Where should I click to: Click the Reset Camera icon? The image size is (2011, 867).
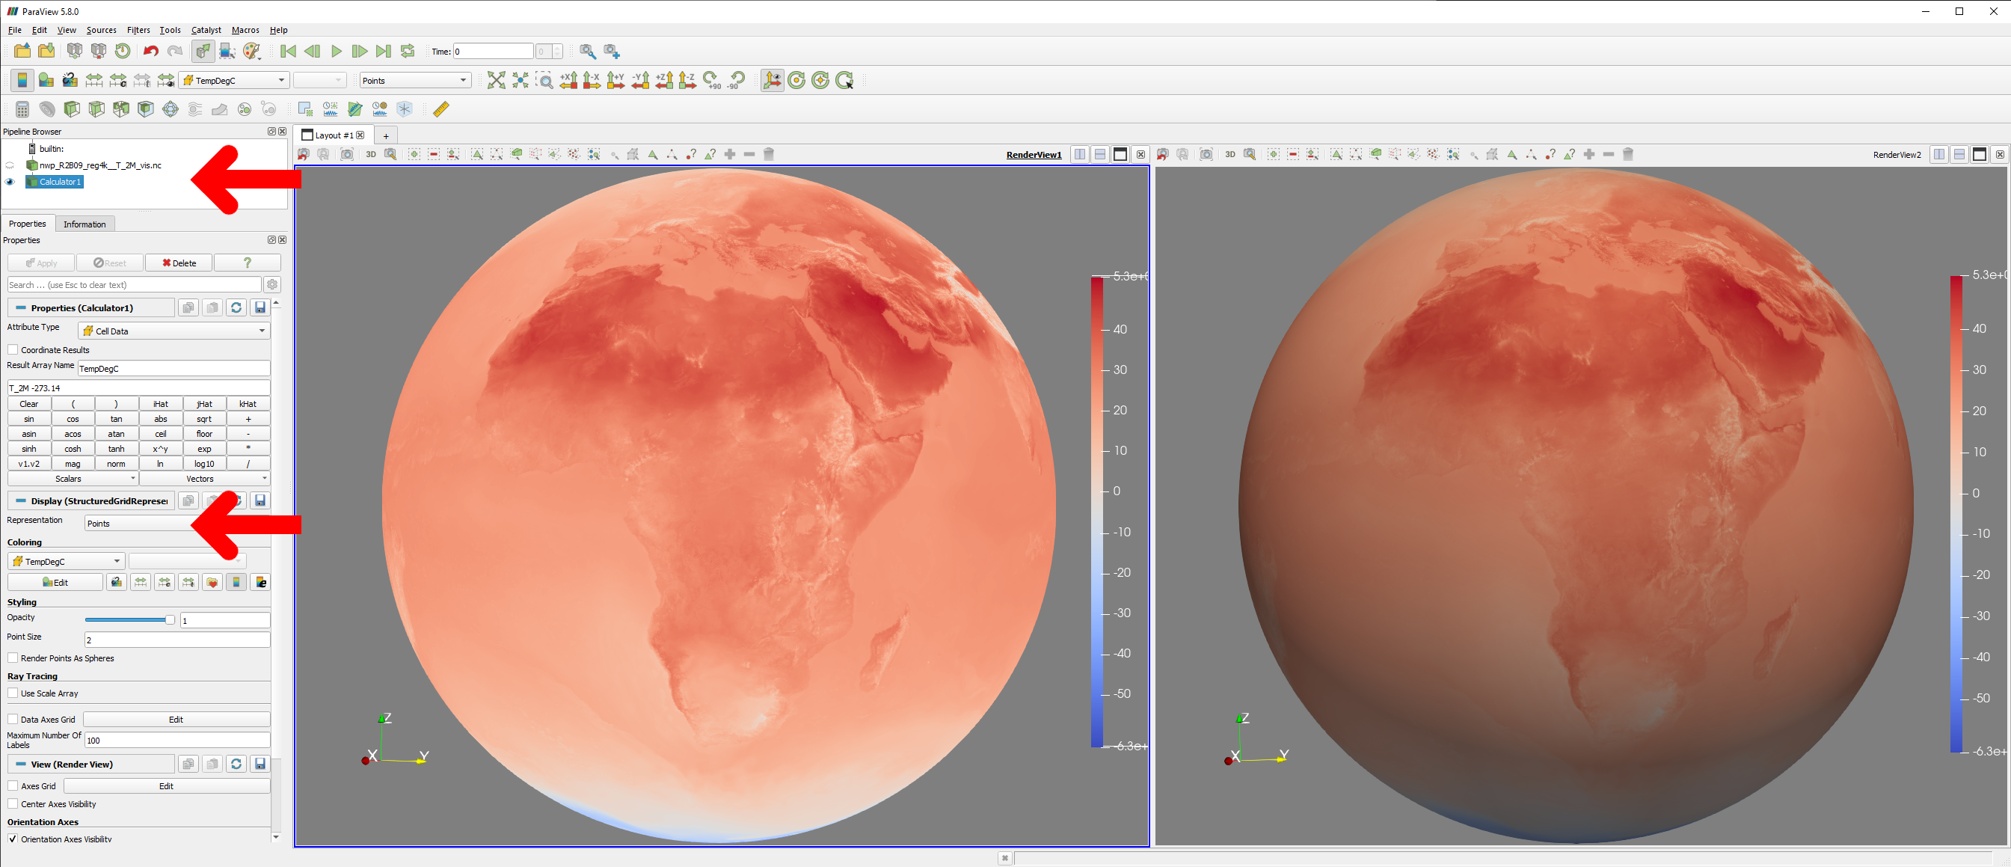coord(496,81)
